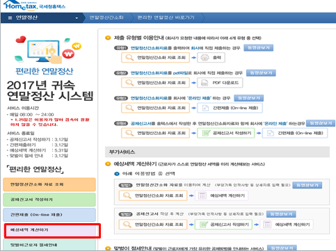
Task: Play the 동영상보기 video for 유형1
Action: click(259, 48)
